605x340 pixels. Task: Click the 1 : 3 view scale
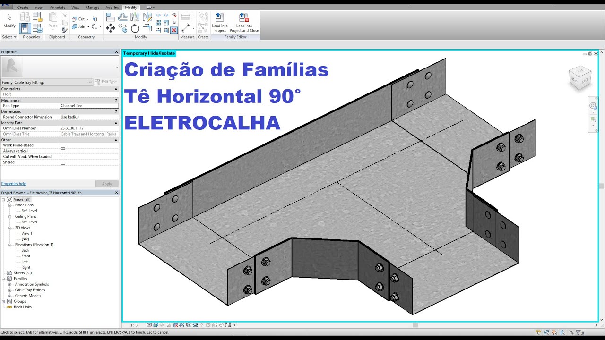click(x=134, y=325)
